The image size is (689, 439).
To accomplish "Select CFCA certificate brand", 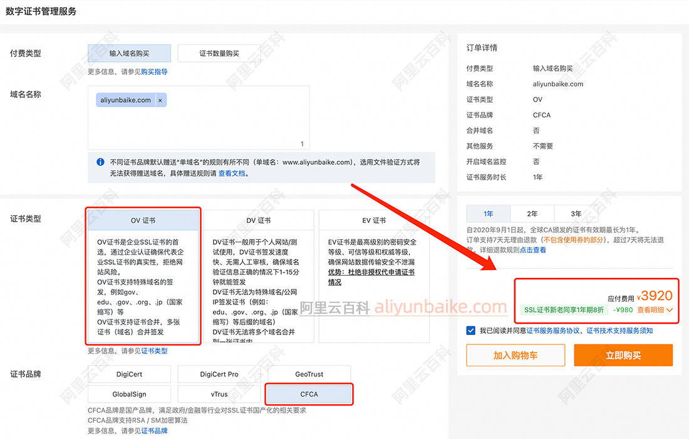I will (x=309, y=394).
